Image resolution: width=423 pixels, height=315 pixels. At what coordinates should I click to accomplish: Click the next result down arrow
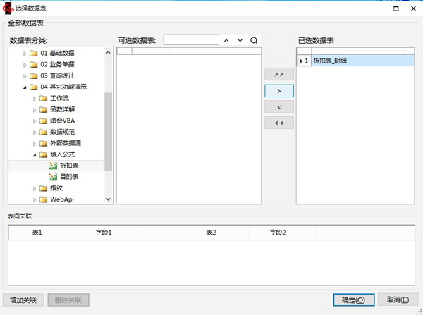240,40
